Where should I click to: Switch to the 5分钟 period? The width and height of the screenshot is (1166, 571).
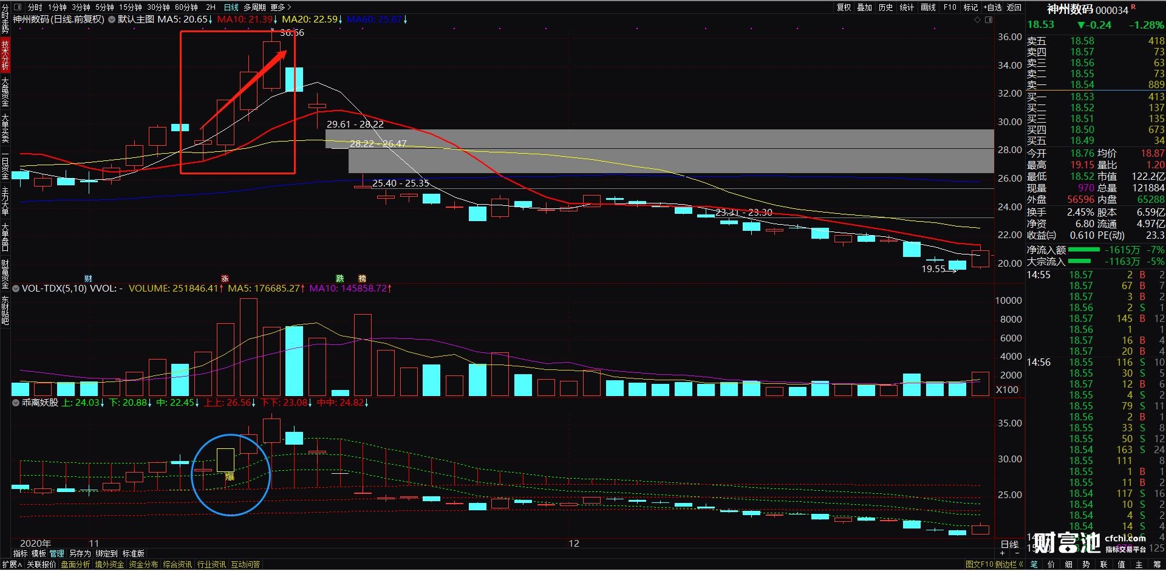[x=104, y=7]
